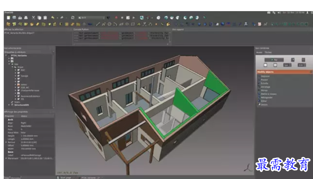The width and height of the screenshot is (313, 179).
Task: Click the Cut scissors icon in toolbar
Action: click(33, 18)
